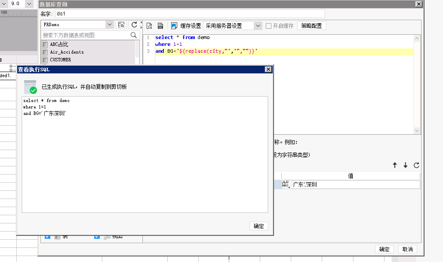This screenshot has width=443, height=262.
Task: Click 确定 in the 查看执行SQL dialog
Action: coord(259,226)
